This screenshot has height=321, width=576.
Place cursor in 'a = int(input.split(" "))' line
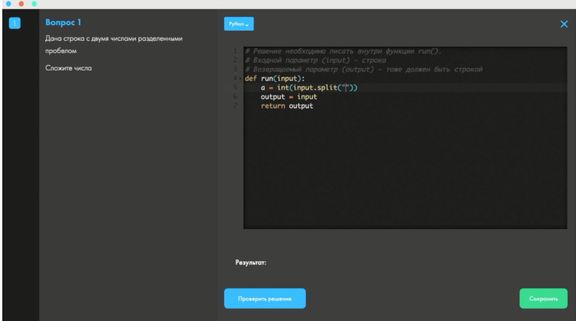click(309, 87)
